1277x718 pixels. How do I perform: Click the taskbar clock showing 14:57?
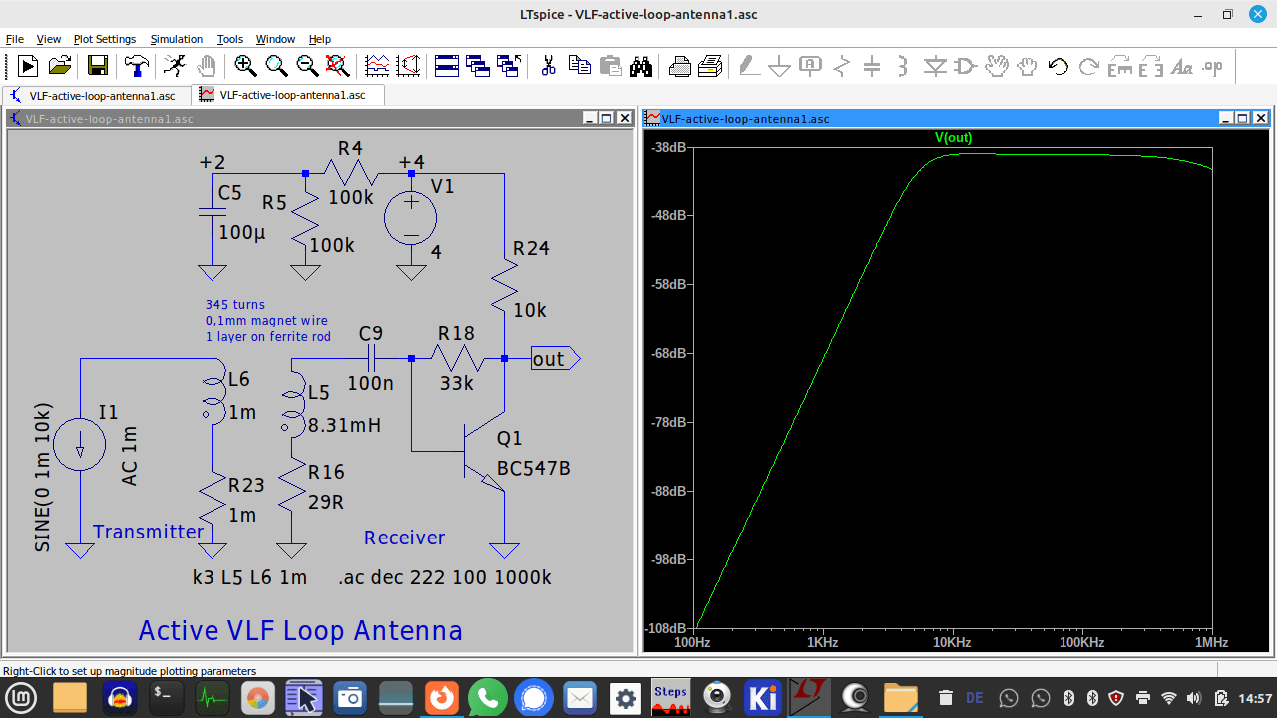point(1255,698)
